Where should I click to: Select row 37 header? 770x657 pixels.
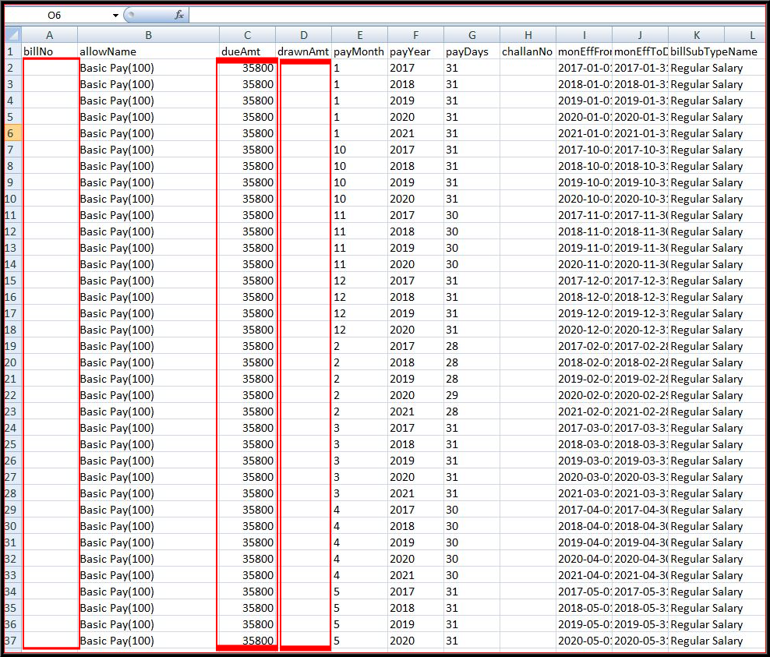click(x=12, y=641)
